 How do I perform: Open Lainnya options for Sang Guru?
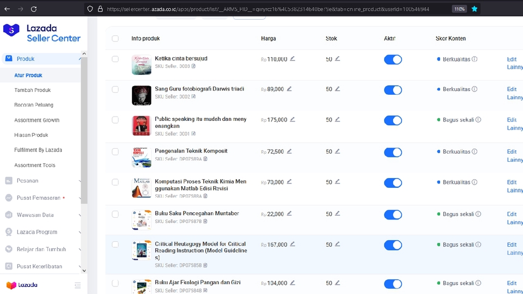[x=515, y=97]
